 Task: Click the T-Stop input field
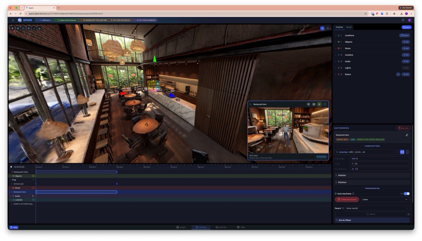380,164
